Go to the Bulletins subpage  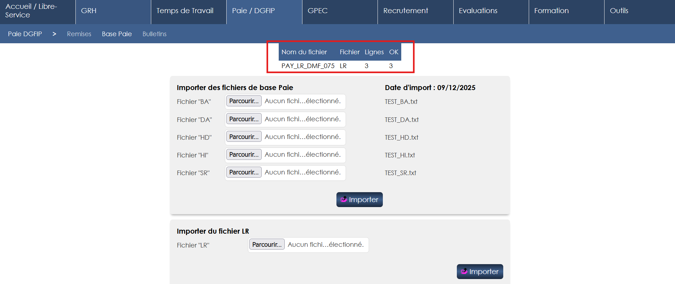coord(154,34)
